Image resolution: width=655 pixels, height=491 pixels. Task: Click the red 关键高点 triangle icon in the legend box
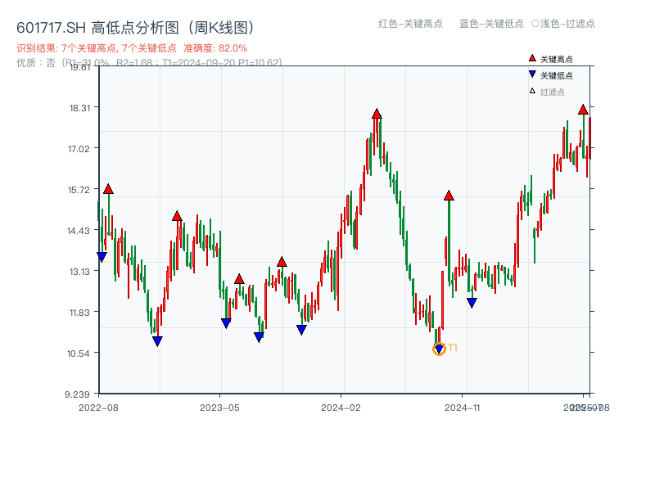pos(532,58)
